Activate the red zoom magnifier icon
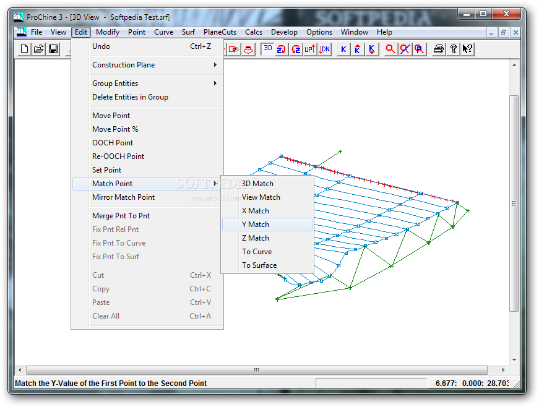Image resolution: width=539 pixels, height=407 pixels. [x=390, y=49]
